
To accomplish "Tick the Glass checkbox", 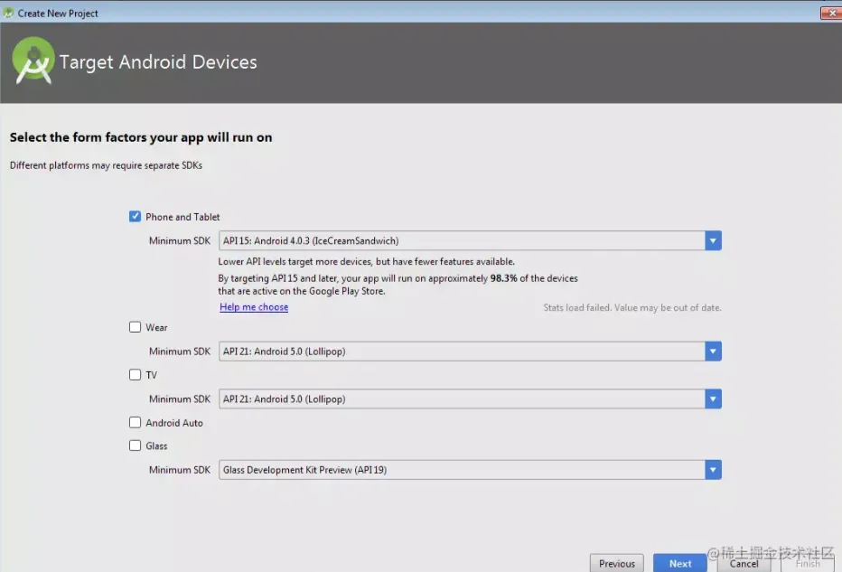I will pos(135,445).
